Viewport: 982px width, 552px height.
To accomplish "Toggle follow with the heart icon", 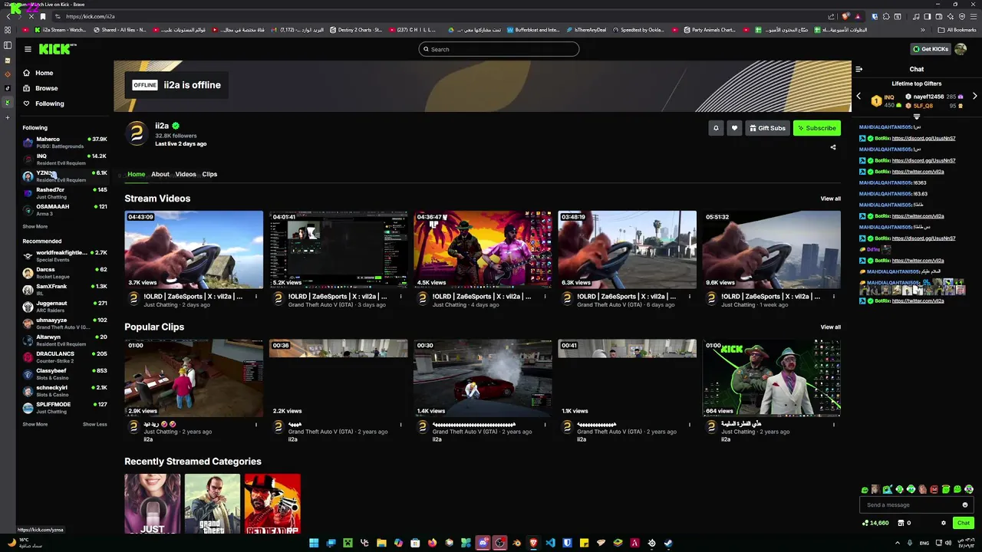I will tap(734, 128).
